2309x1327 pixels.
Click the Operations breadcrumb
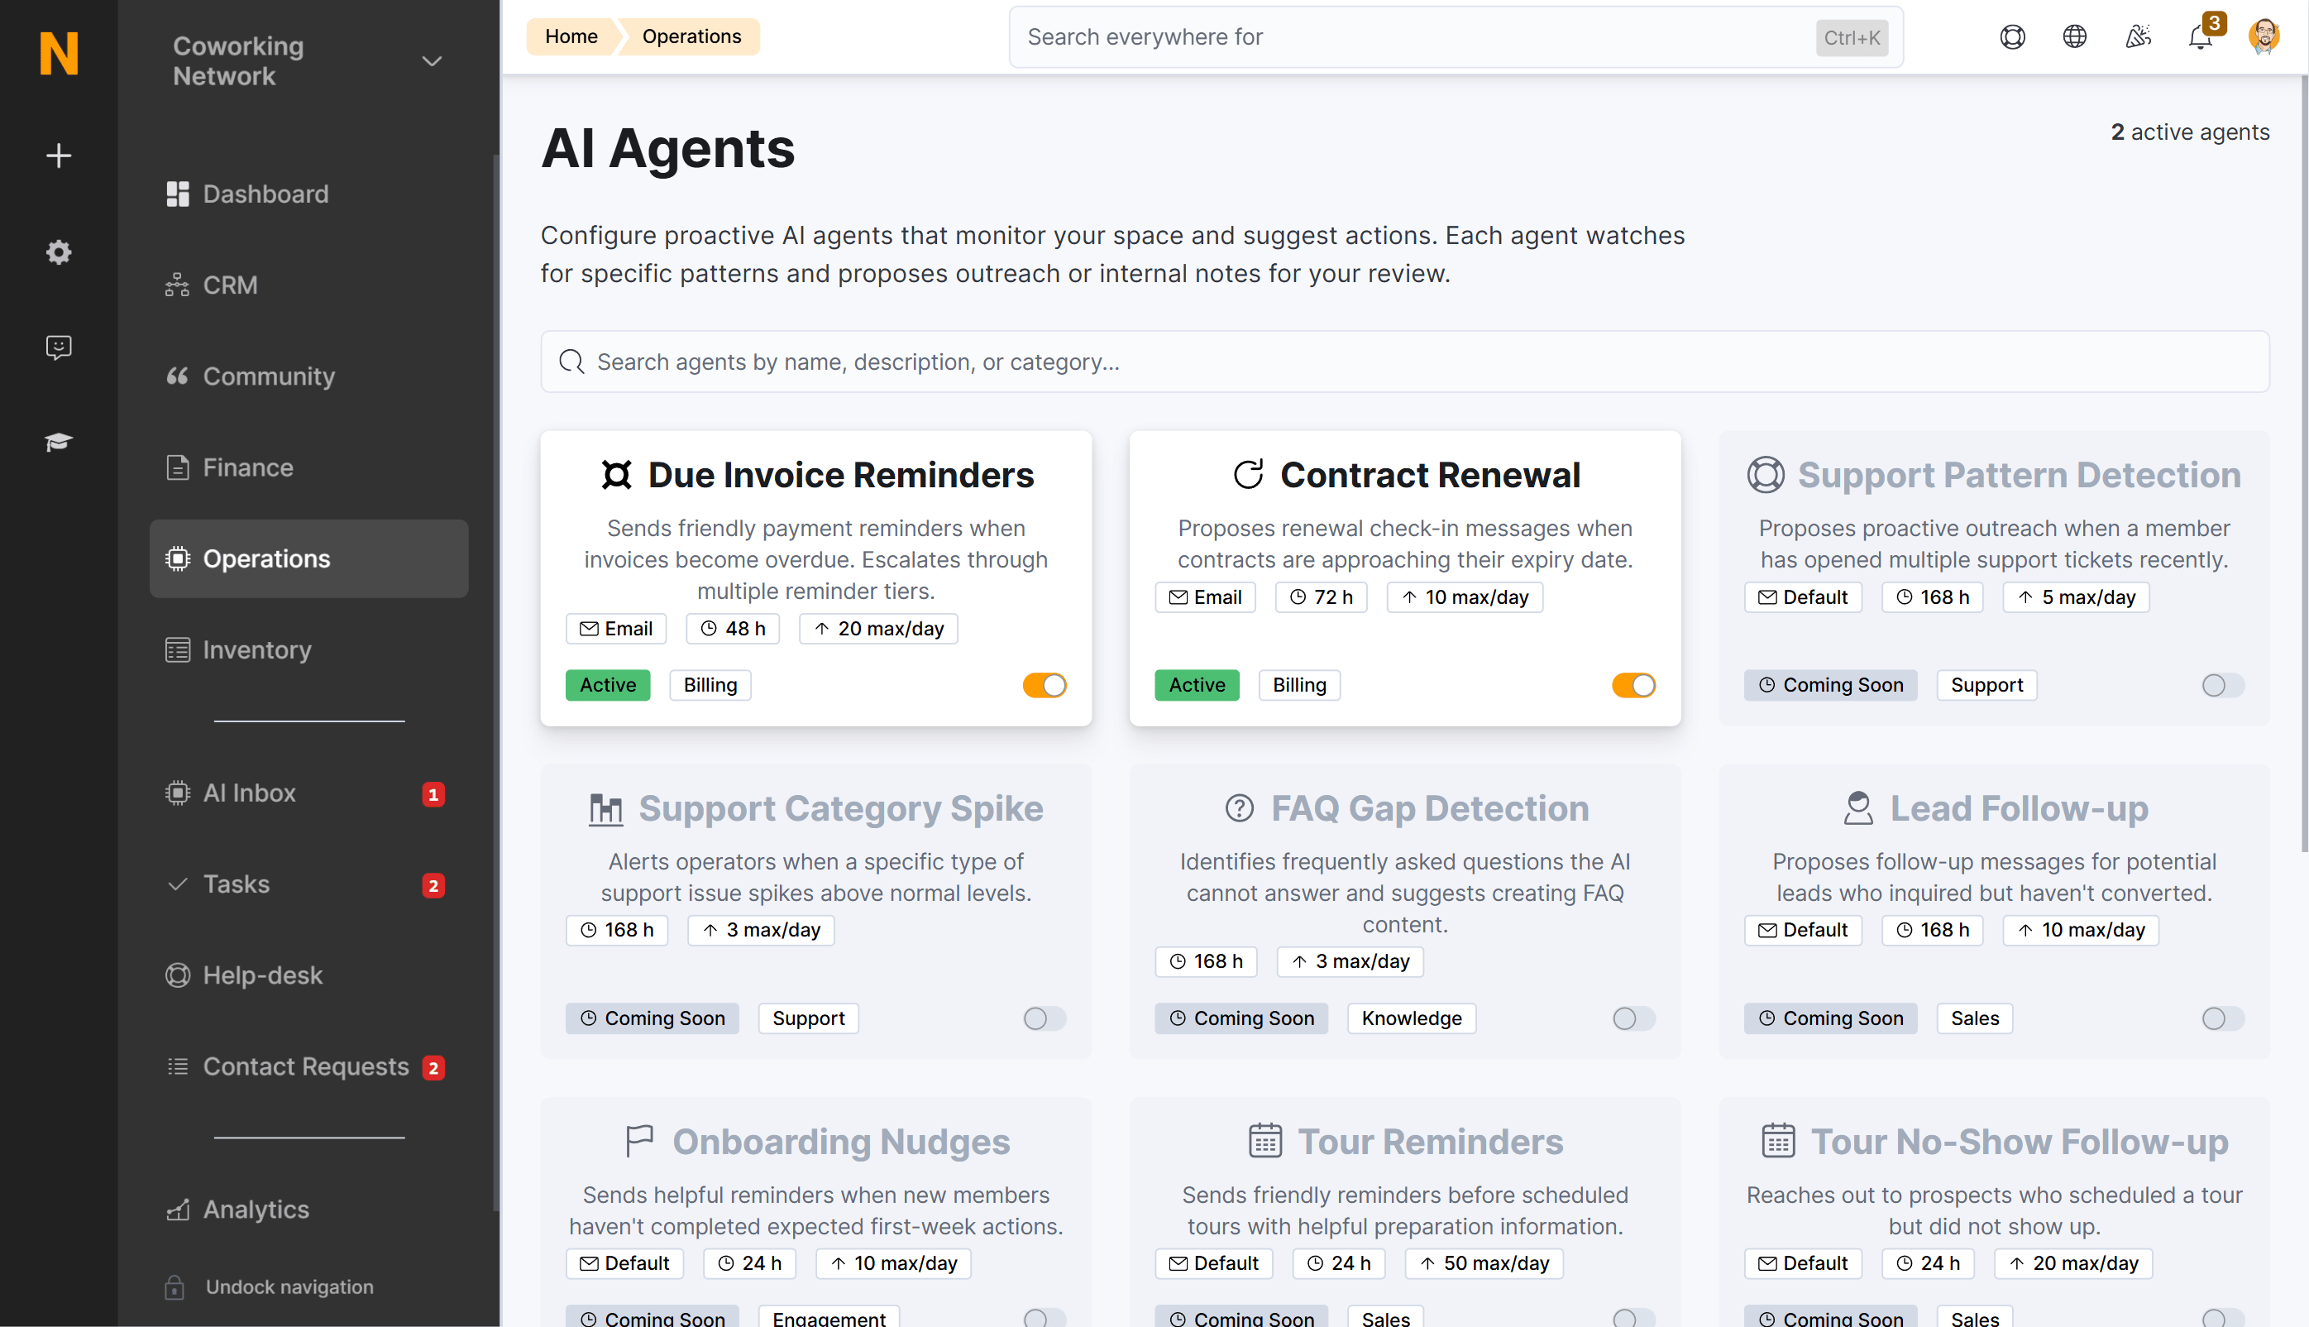(691, 36)
